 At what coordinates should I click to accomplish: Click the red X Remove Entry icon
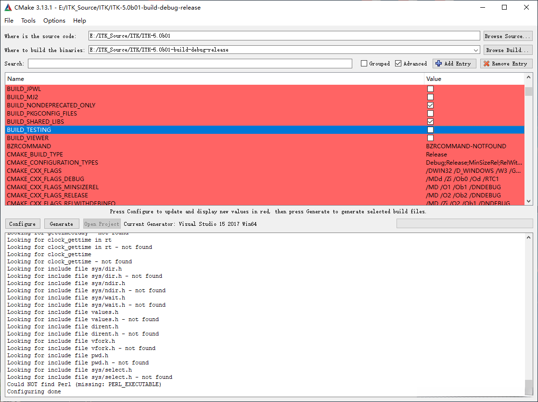point(486,64)
